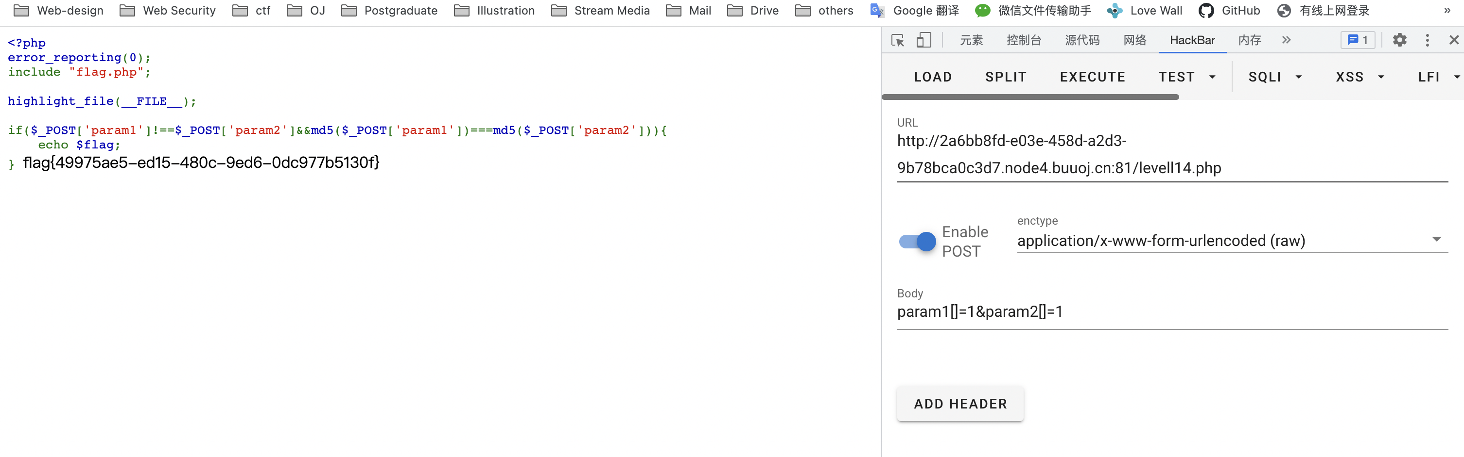Open the GitHub bookmark
Viewport: 1464px width, 457px height.
click(1229, 10)
